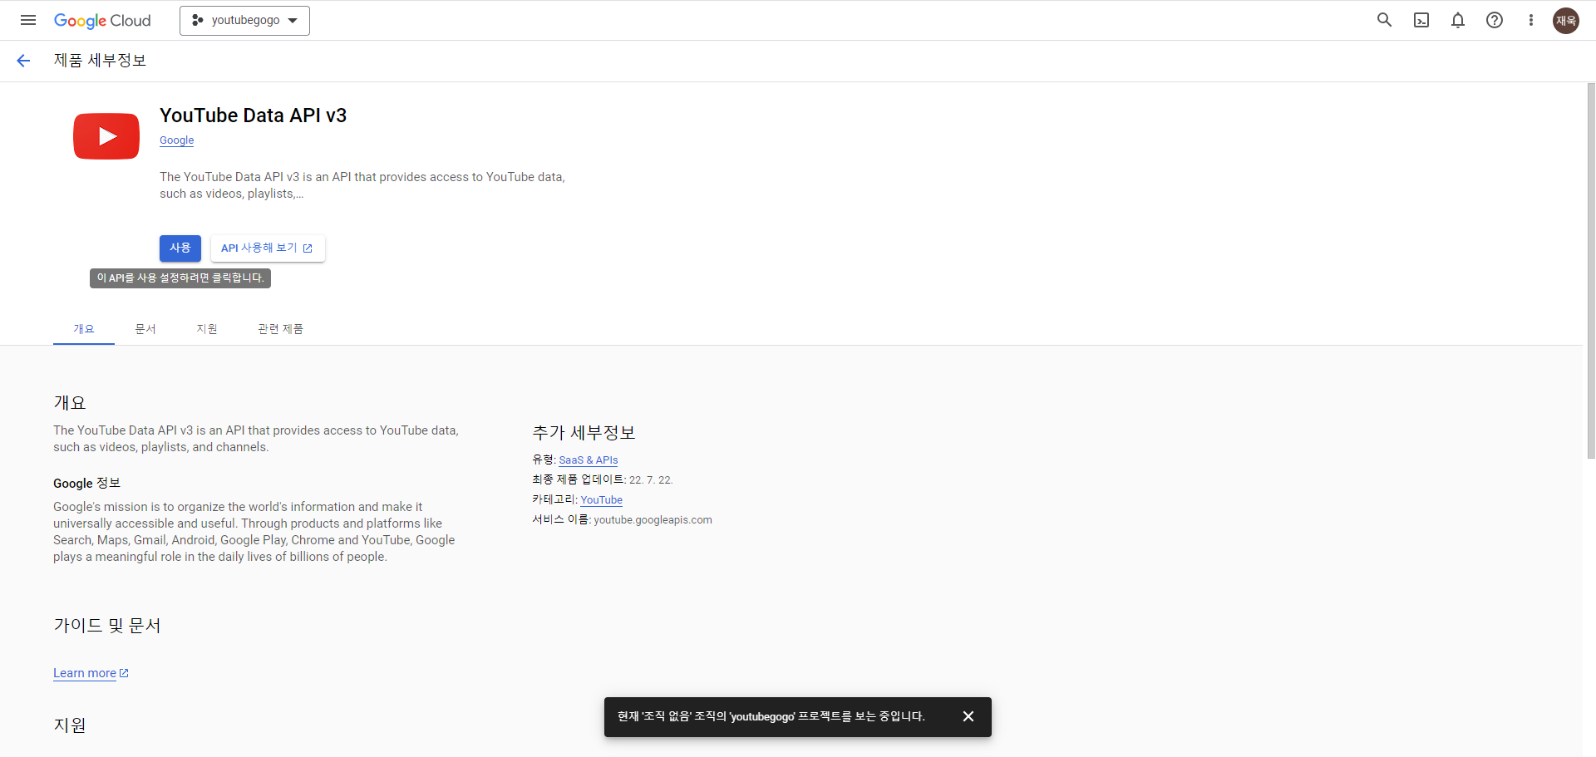The height and width of the screenshot is (757, 1596).
Task: Open the SaaS & APIs link
Action: [589, 460]
